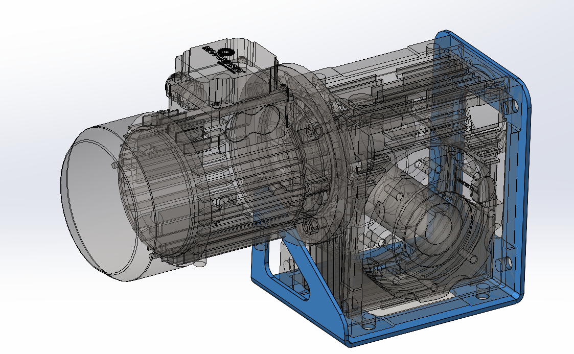Click empty background to deselect everything
This screenshot has width=574, height=354.
click(77, 51)
